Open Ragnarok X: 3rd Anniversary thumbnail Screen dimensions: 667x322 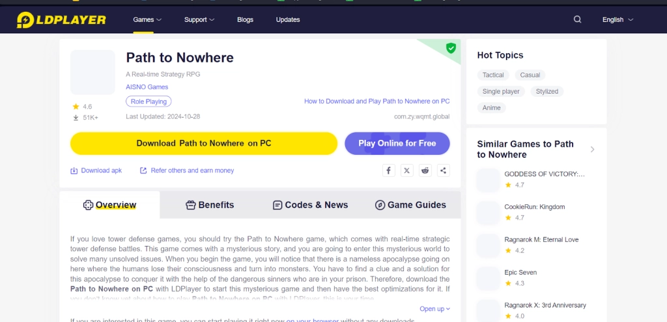click(488, 310)
